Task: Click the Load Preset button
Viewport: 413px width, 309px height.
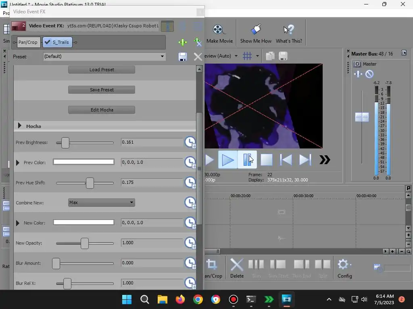Action: click(101, 70)
